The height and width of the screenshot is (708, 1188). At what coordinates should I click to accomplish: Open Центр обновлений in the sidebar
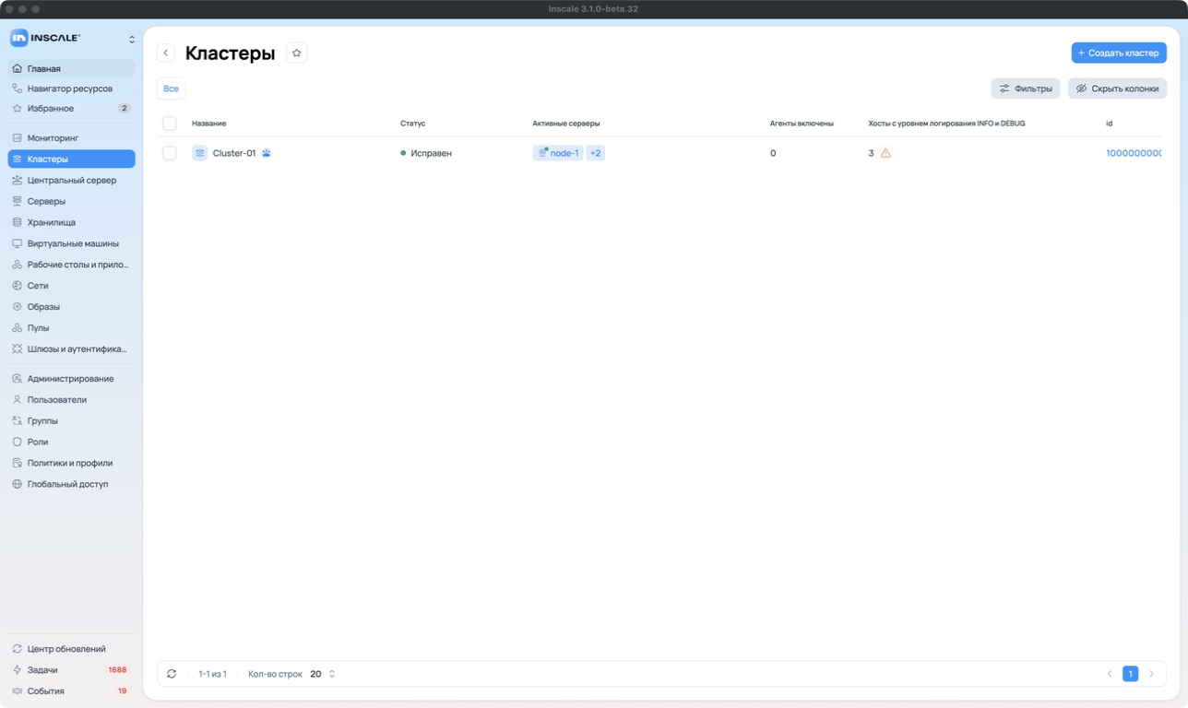[x=72, y=649]
